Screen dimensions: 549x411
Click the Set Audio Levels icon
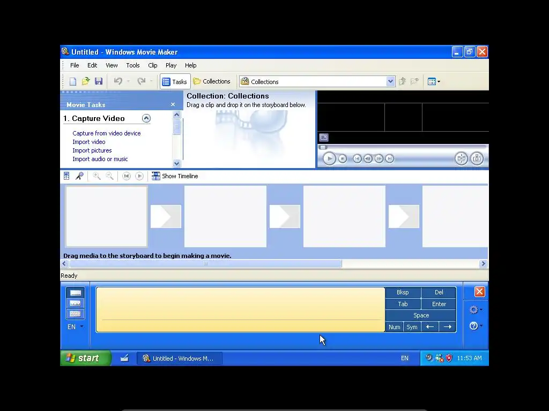click(66, 176)
